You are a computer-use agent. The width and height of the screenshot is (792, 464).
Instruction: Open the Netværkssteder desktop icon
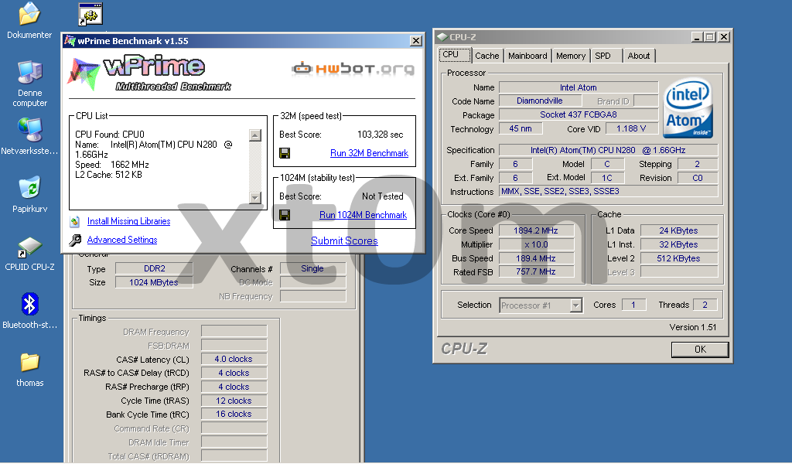(29, 130)
